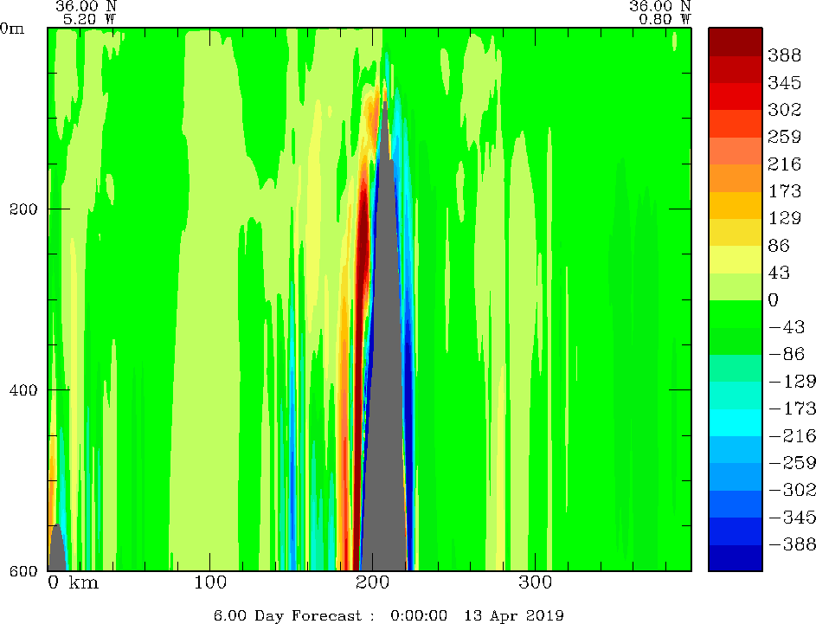The height and width of the screenshot is (624, 816).
Task: Click the colorbar label 216
Action: click(x=784, y=164)
